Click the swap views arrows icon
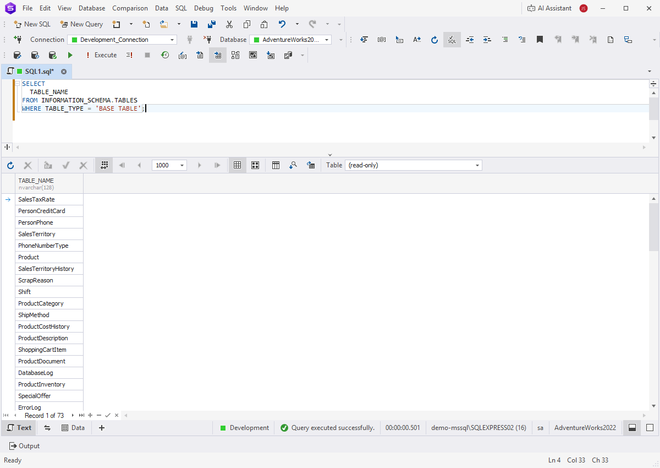The height and width of the screenshot is (468, 660). pyautogui.click(x=47, y=428)
